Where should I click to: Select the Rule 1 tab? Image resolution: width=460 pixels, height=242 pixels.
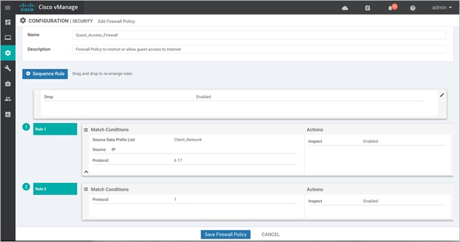click(55, 129)
